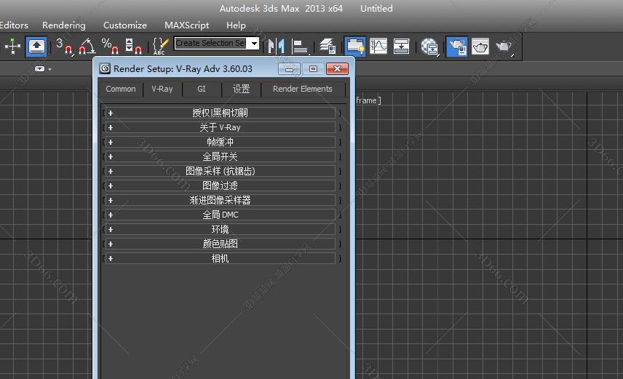The image size is (623, 379).
Task: Switch to the GI tab
Action: point(202,89)
